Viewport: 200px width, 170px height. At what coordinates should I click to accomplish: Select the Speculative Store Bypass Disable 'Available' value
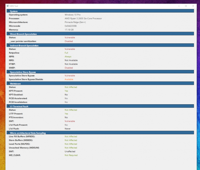[69, 79]
